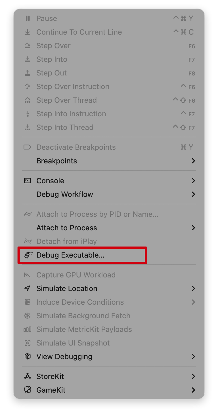The width and height of the screenshot is (218, 417).
Task: Choose the Attach to Process entry
Action: 67,228
